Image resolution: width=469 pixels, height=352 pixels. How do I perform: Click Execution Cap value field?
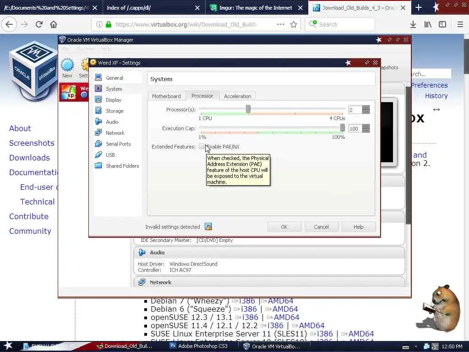pos(355,129)
